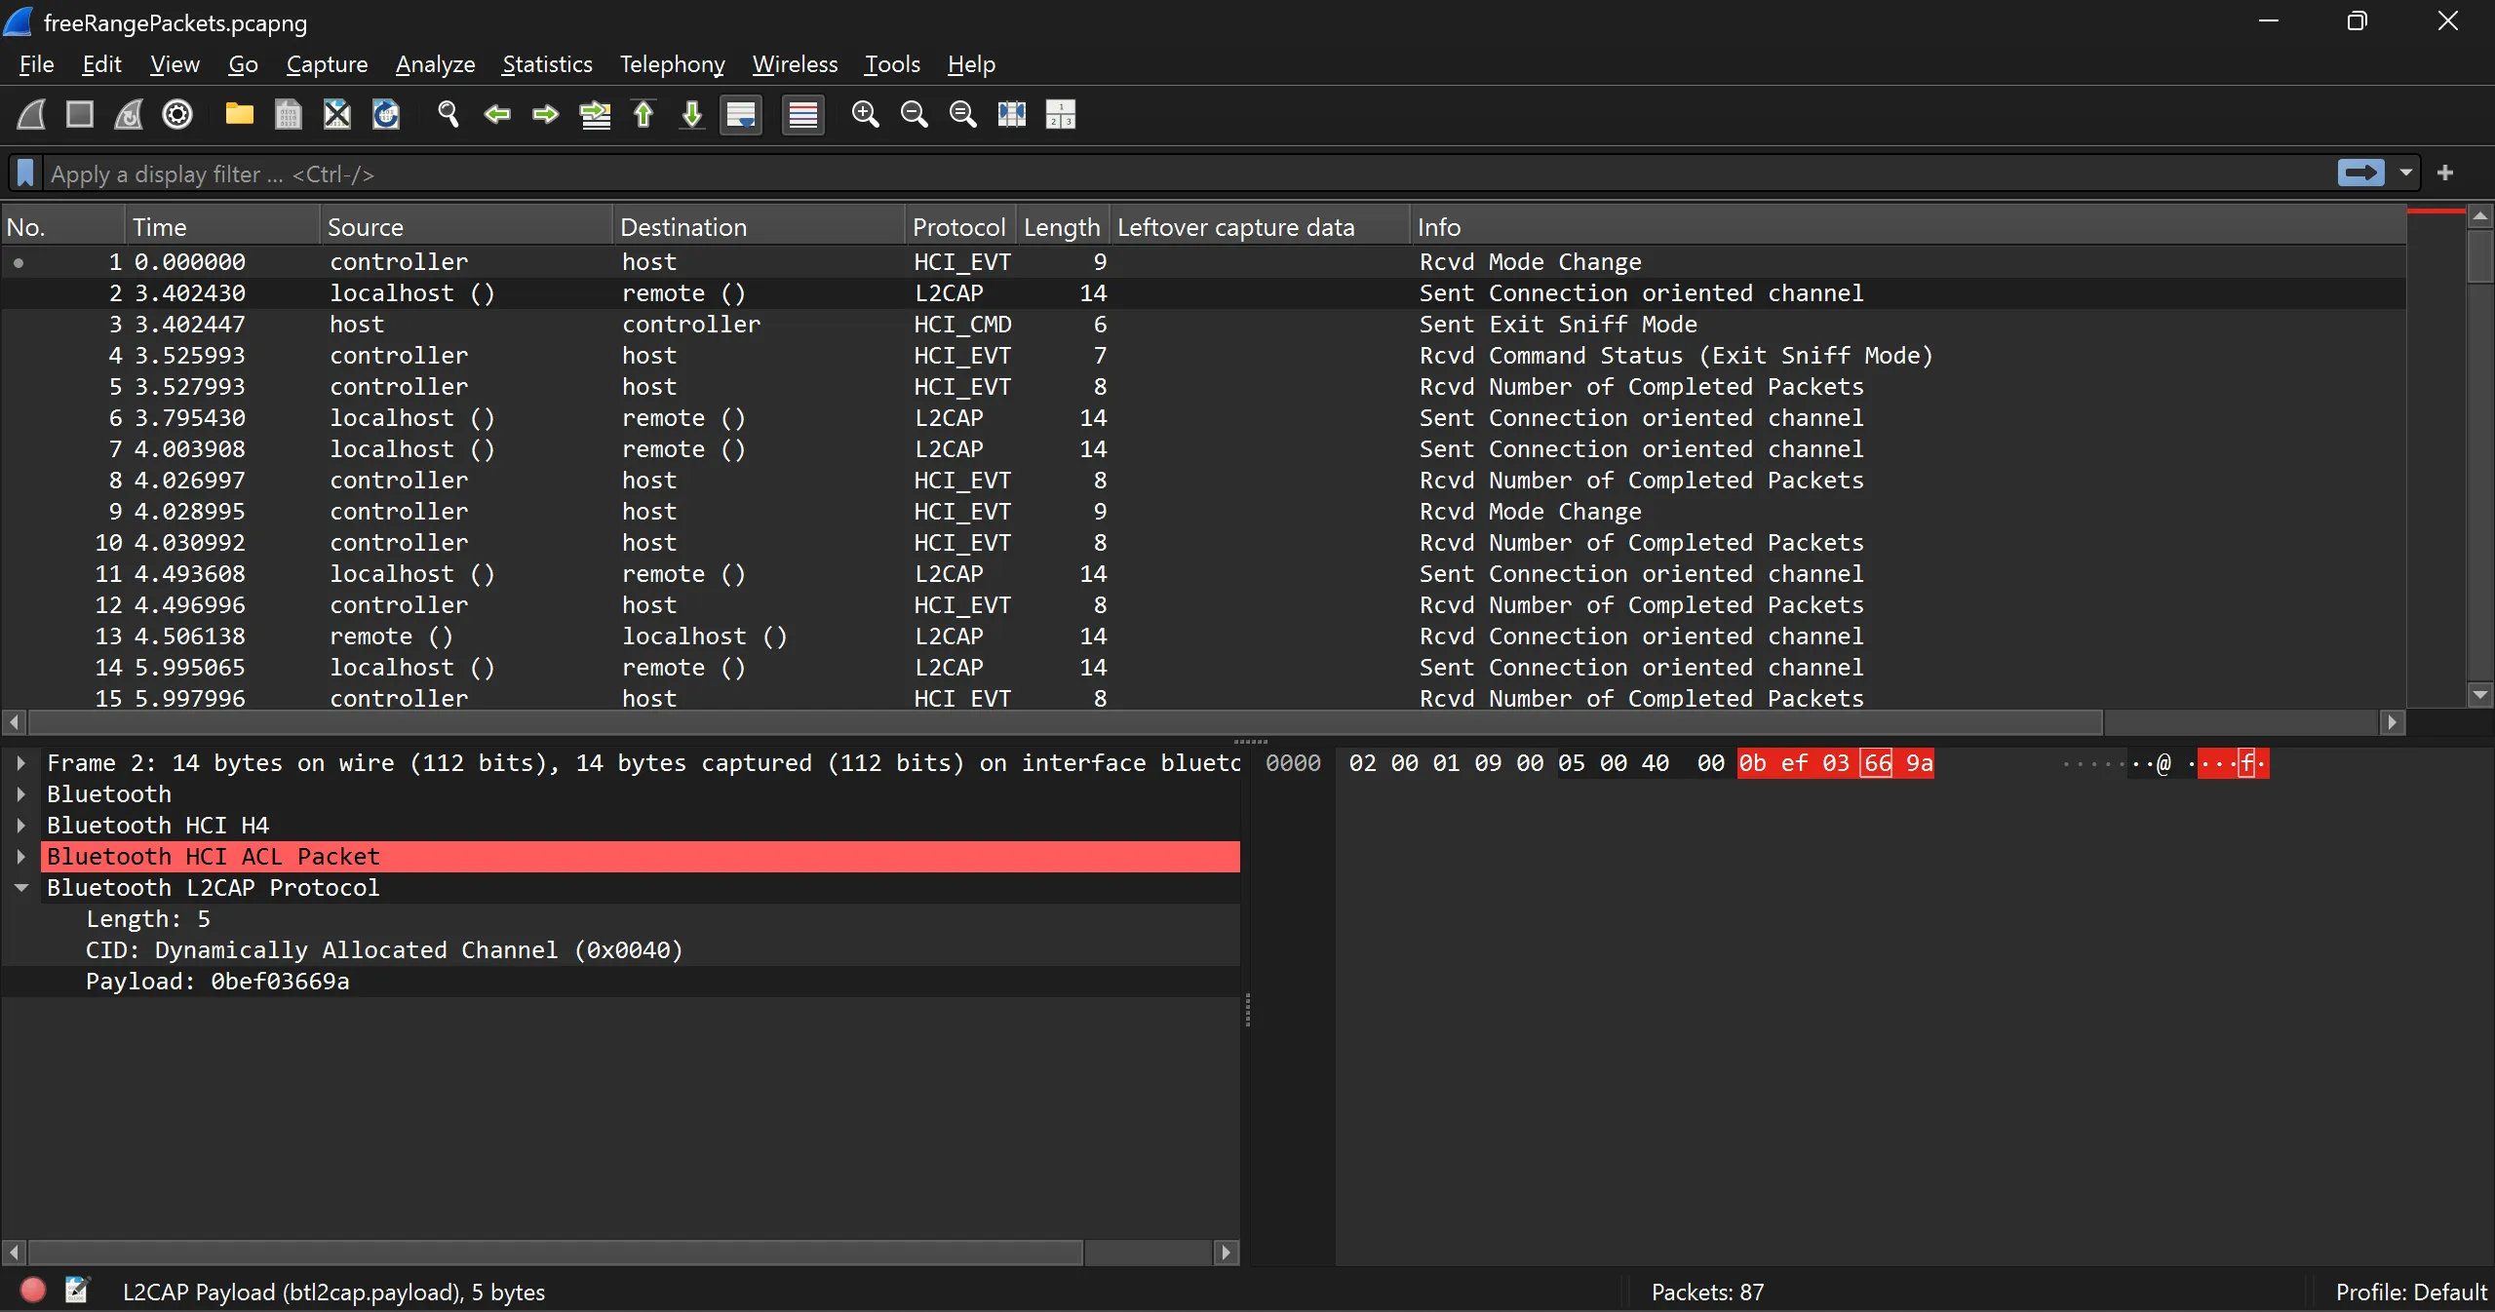Apply display filter arrow button

point(2360,174)
